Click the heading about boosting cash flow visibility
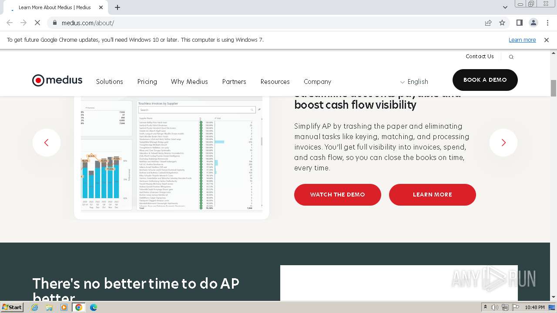Screen dimensions: 557x313 [x=377, y=100]
